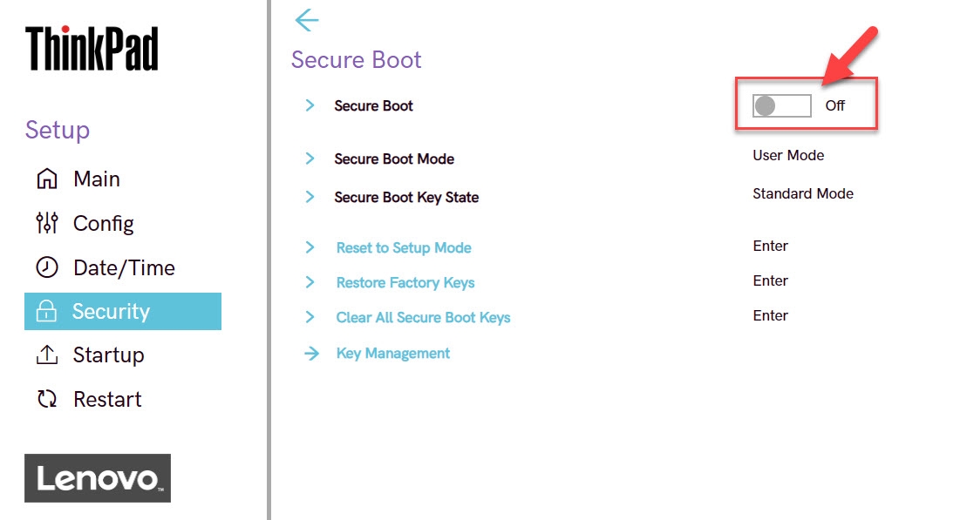
Task: Open the Startup menu section
Action: point(108,355)
